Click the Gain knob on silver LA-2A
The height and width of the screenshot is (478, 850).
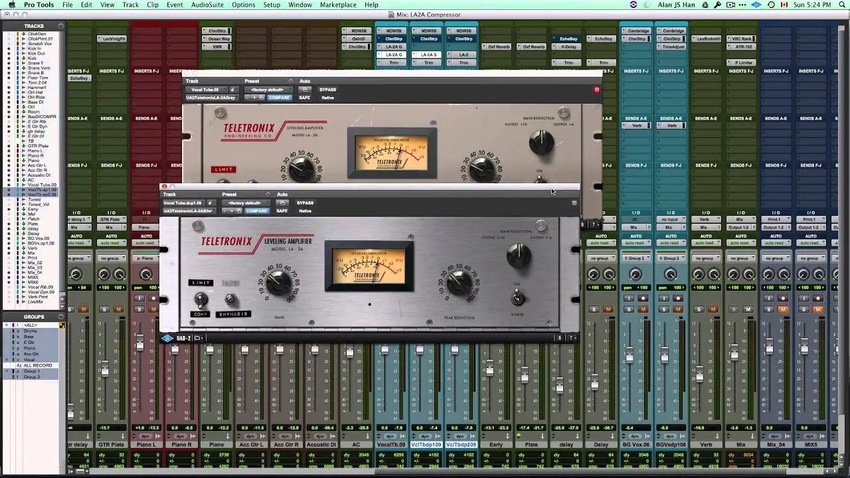279,283
